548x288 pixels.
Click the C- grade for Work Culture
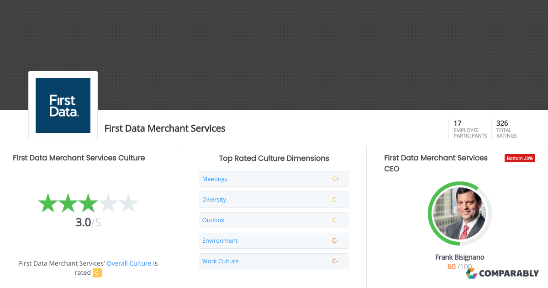(x=335, y=261)
